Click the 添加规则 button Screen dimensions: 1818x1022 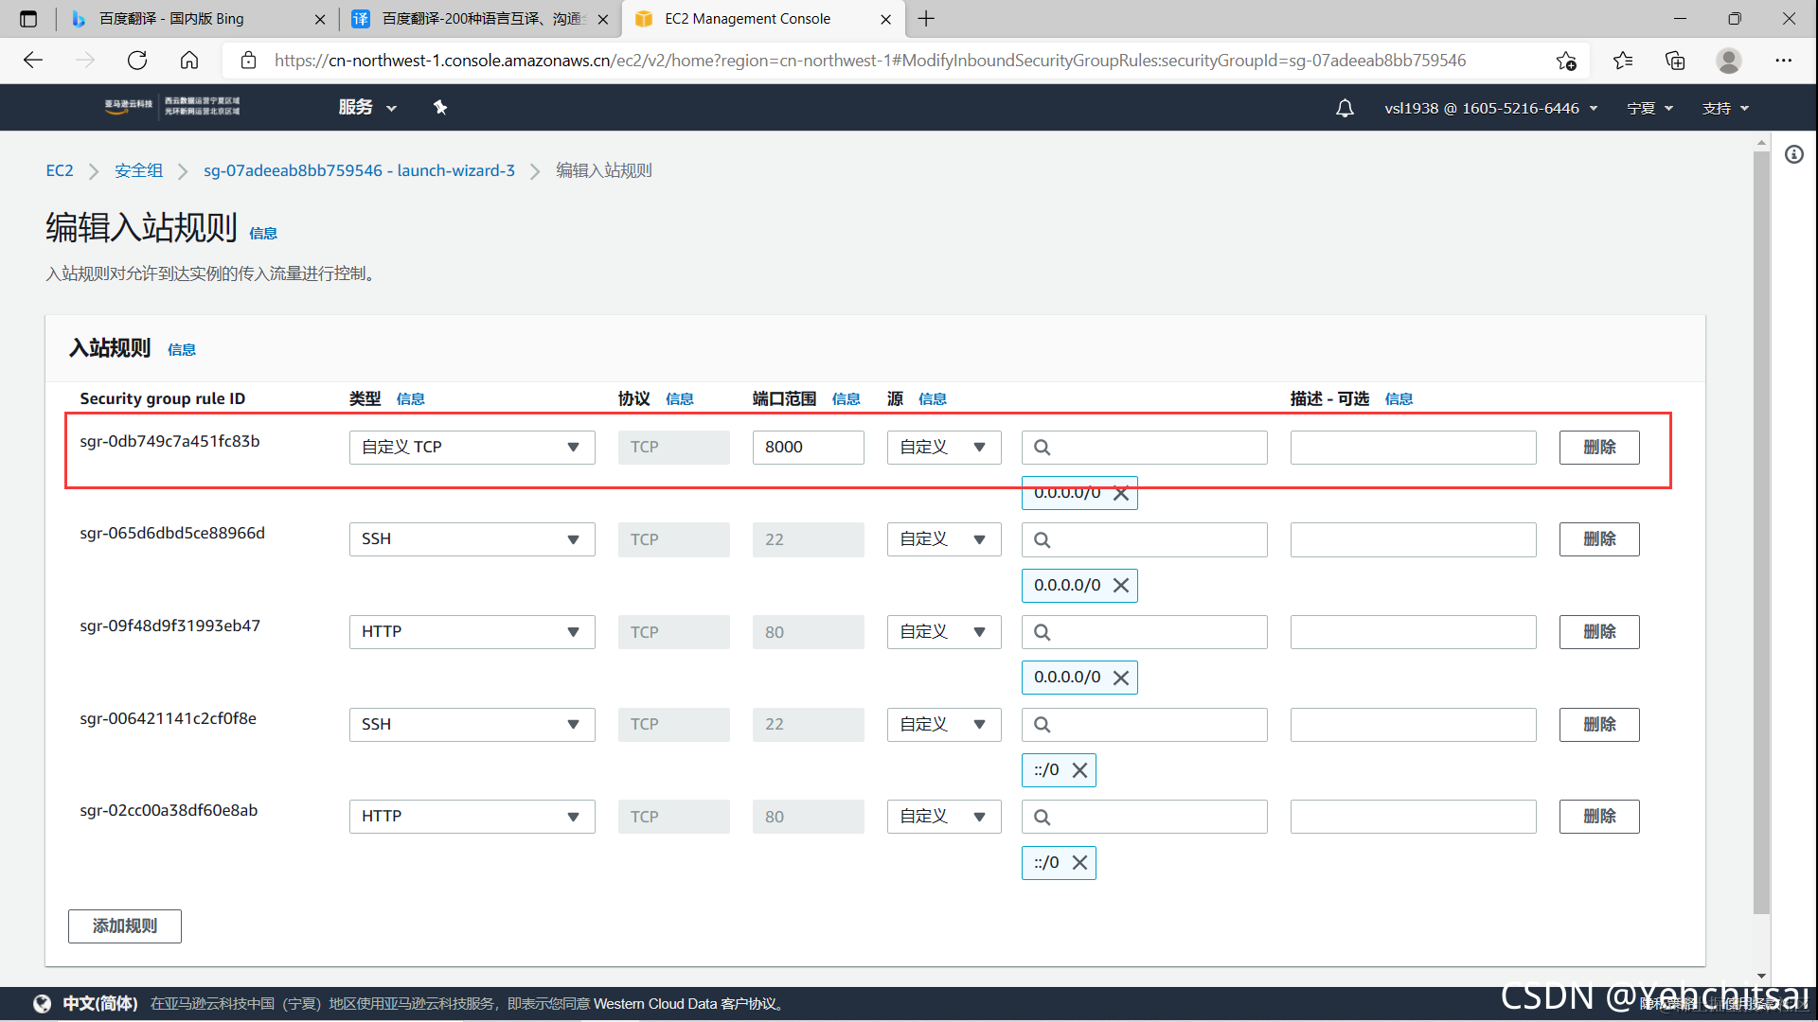pos(124,926)
